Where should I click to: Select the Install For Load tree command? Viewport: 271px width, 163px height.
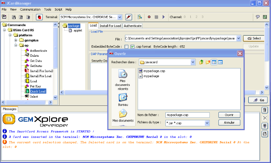(x=41, y=76)
